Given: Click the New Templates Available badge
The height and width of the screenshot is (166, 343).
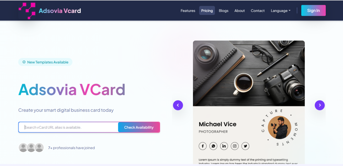Looking at the screenshot, I should pyautogui.click(x=45, y=62).
